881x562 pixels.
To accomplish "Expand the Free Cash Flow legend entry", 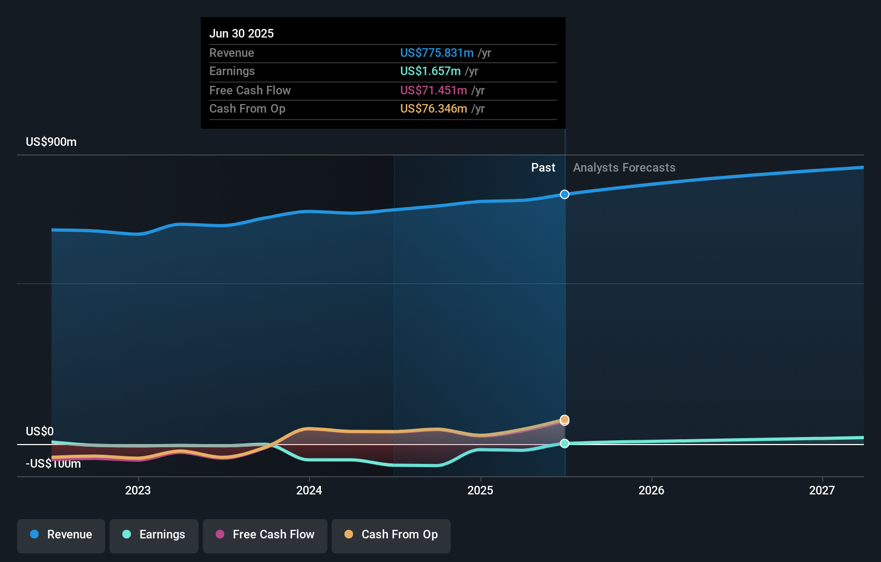I will (x=265, y=535).
